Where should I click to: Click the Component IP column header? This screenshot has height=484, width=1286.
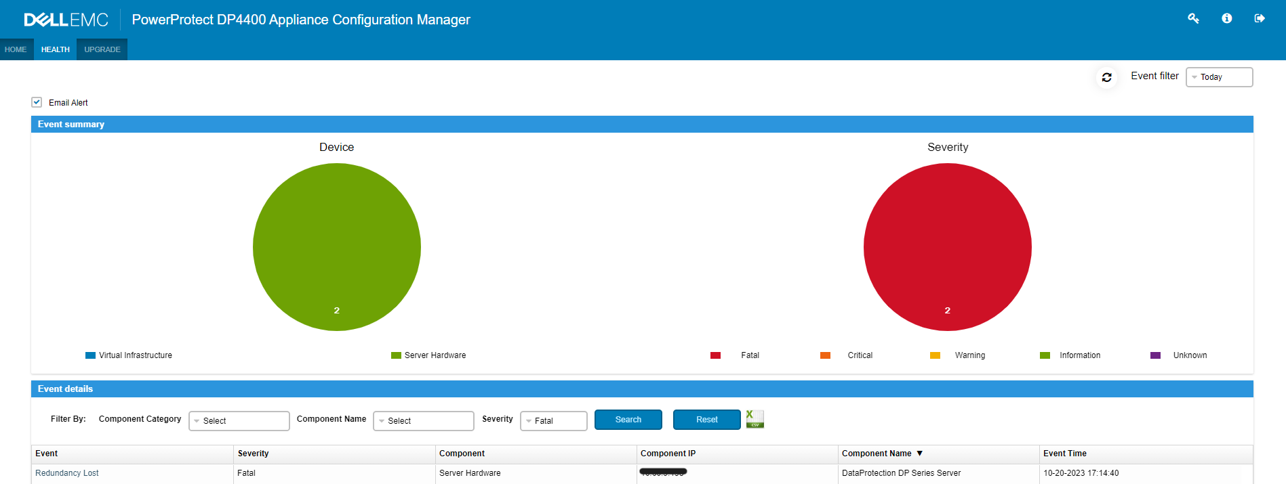coord(738,454)
